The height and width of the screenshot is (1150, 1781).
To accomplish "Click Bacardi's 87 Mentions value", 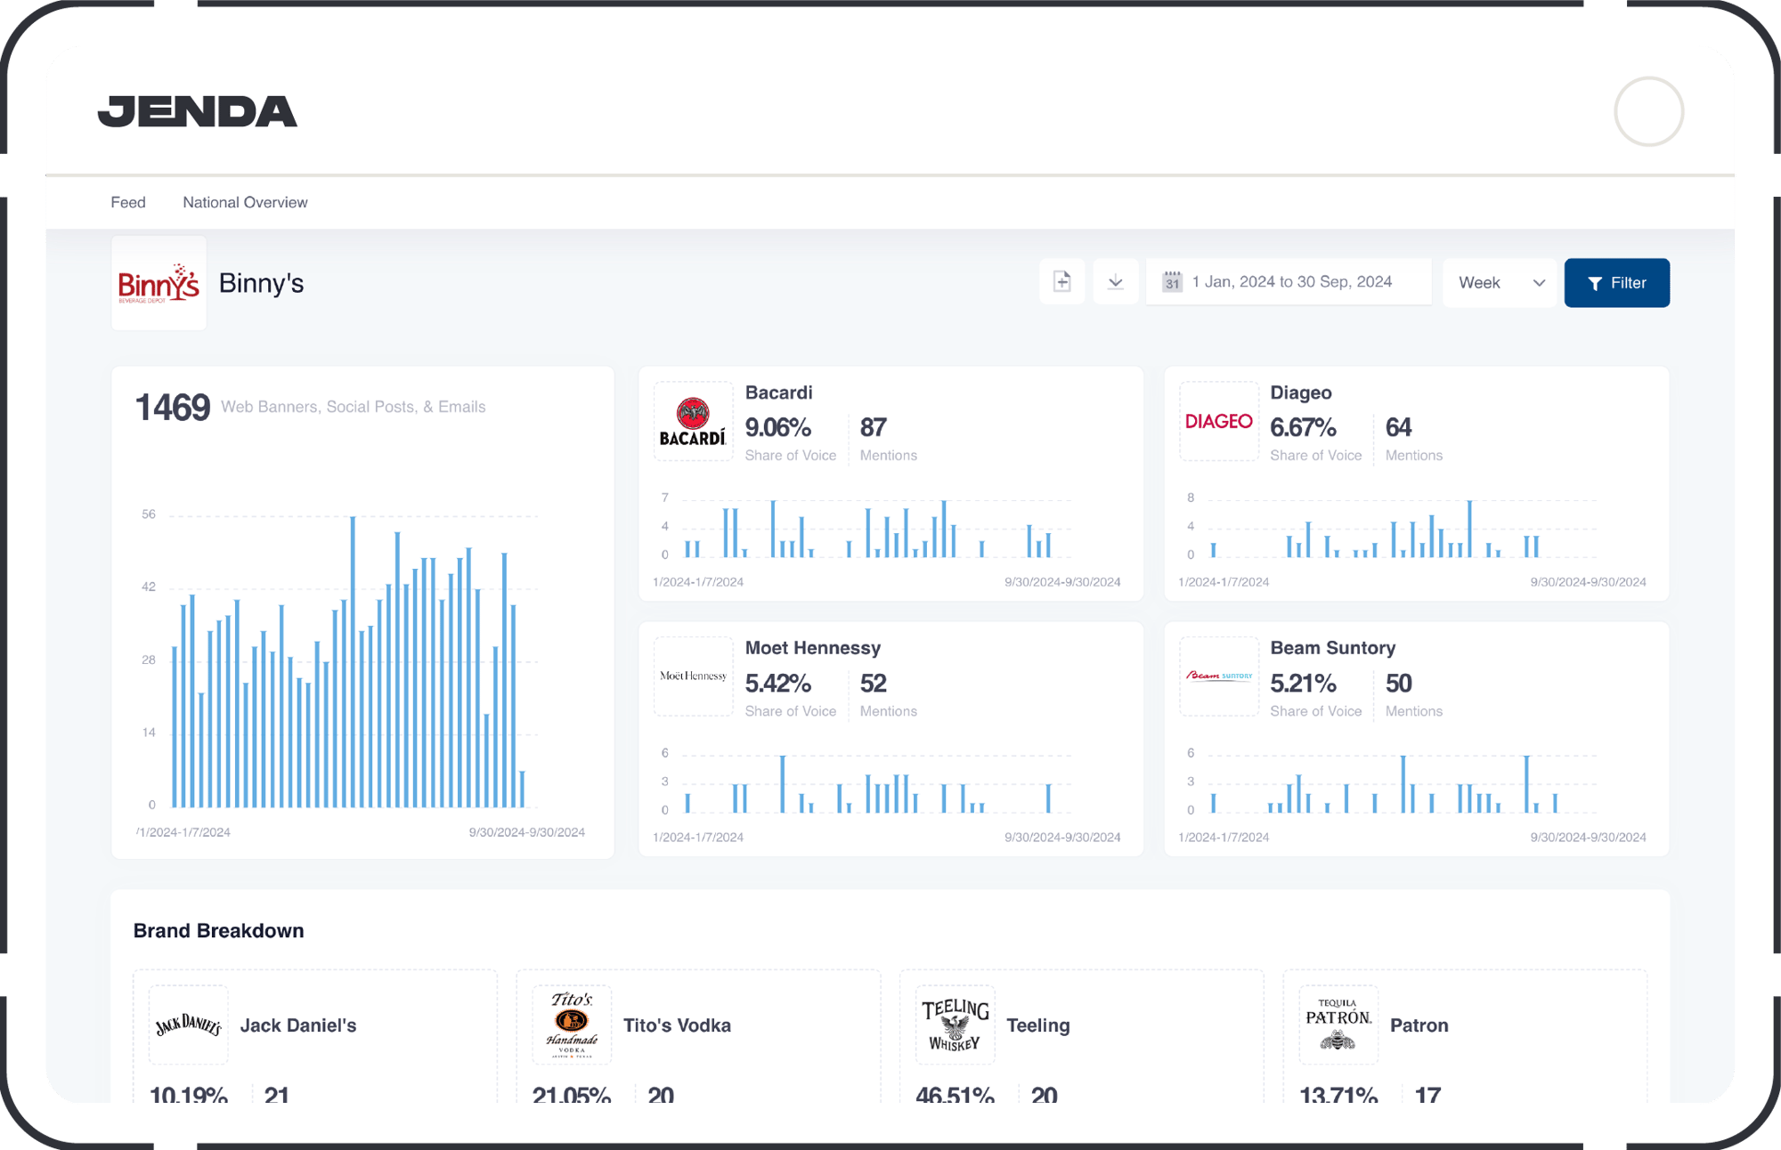I will tap(873, 427).
